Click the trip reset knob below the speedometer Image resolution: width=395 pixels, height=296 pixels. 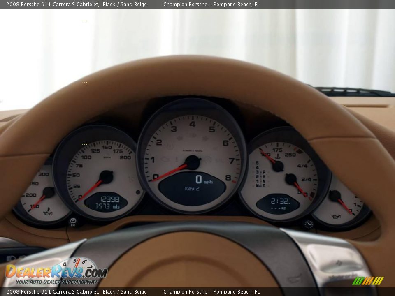pyautogui.click(x=73, y=222)
